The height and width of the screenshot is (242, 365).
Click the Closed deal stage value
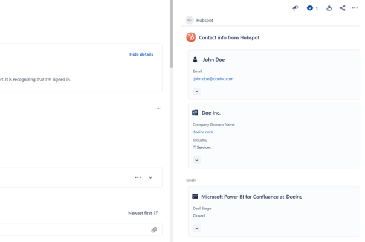point(199,215)
